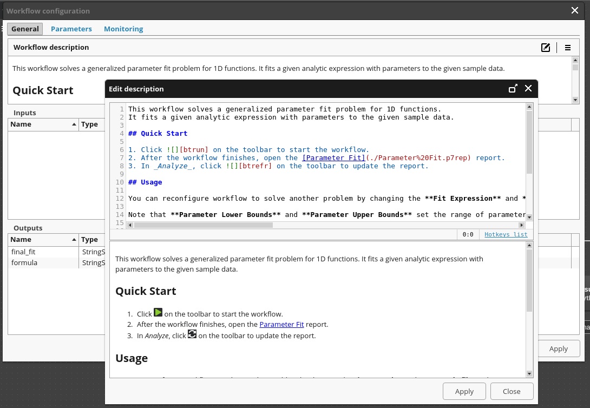This screenshot has height=408, width=590.
Task: Click the [Parameter Fit] link in editor
Action: pos(334,158)
